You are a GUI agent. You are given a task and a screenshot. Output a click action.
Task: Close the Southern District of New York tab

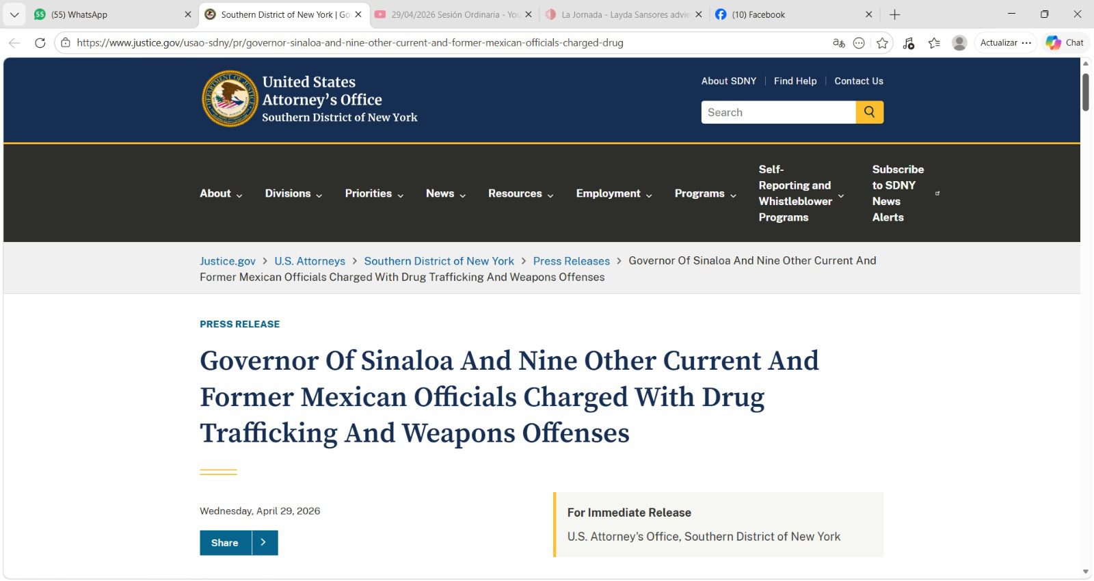[x=358, y=14]
